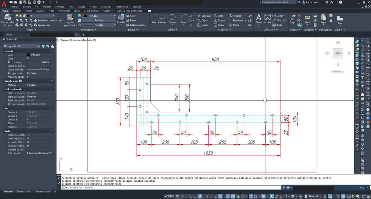Click the Editar atributos button
Viewport: 371px width, 199px height.
coord(136,25)
